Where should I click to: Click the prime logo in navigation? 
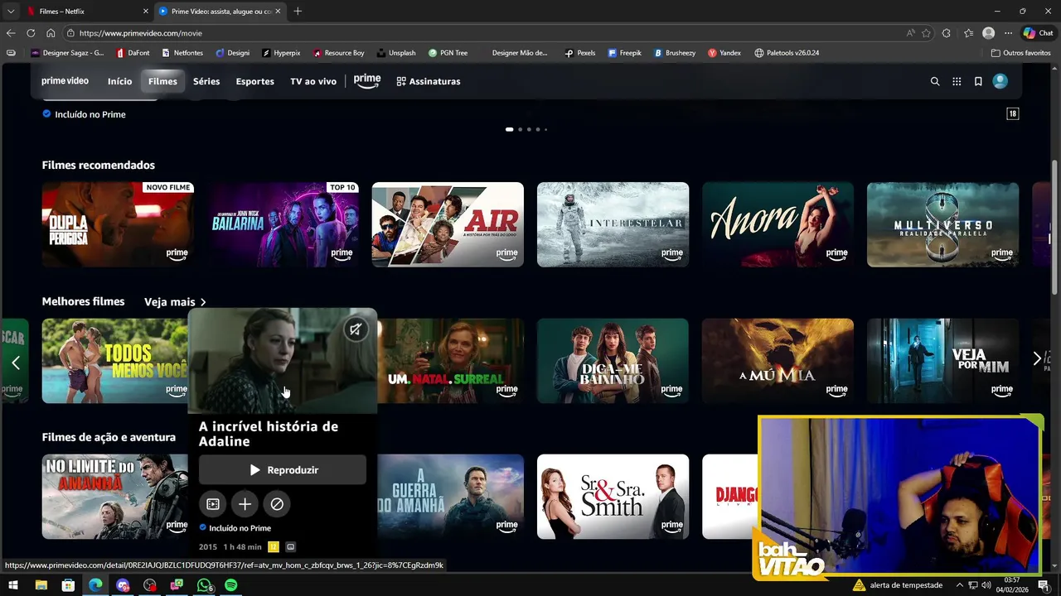point(367,81)
